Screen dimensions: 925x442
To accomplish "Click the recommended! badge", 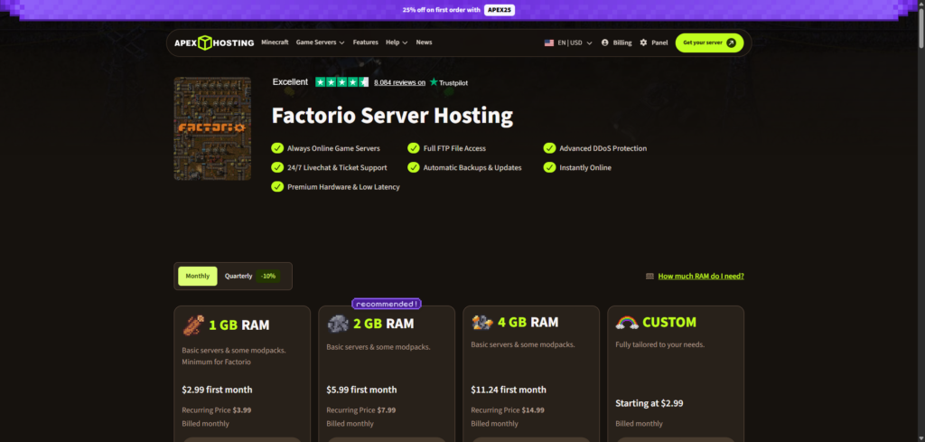I will pyautogui.click(x=387, y=304).
